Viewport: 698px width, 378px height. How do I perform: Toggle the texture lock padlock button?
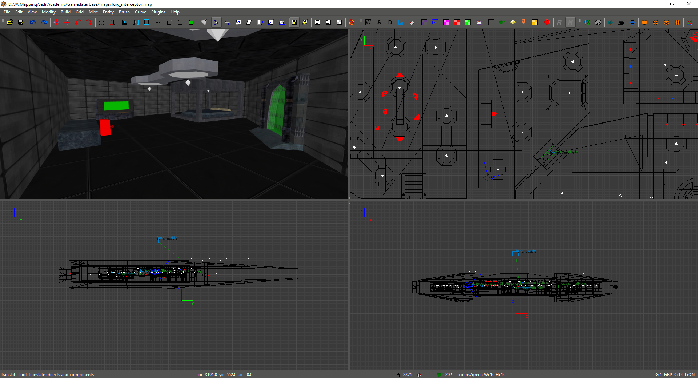[x=294, y=22]
